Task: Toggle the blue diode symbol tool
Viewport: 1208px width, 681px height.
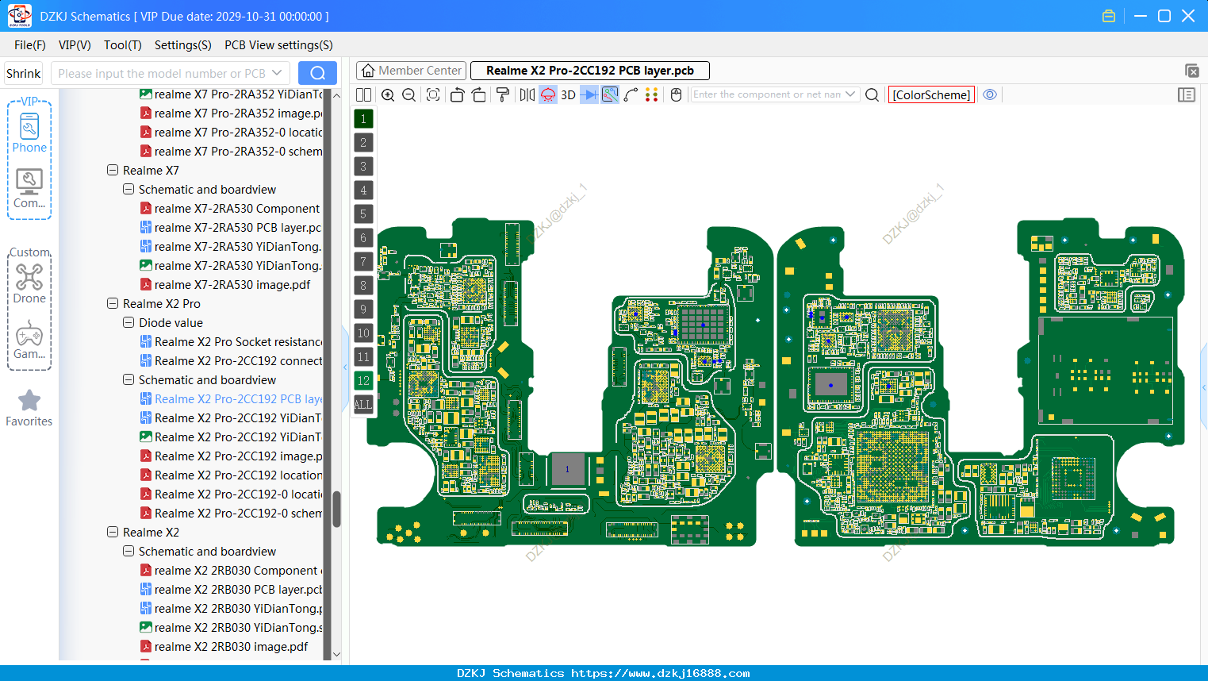Action: click(x=589, y=94)
